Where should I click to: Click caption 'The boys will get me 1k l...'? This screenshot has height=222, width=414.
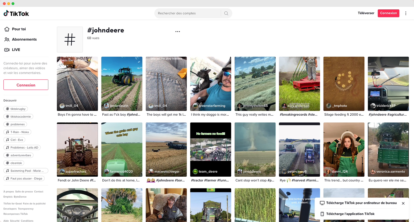(166, 115)
